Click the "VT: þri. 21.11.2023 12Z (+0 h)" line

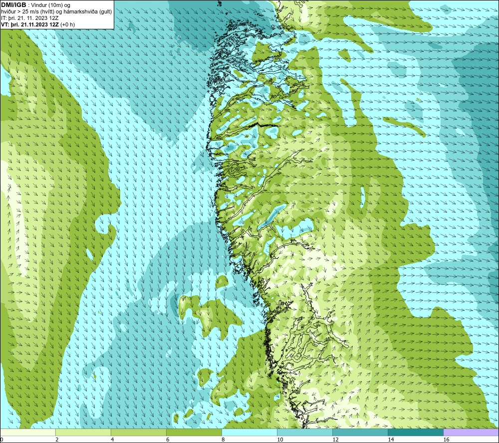click(x=38, y=24)
